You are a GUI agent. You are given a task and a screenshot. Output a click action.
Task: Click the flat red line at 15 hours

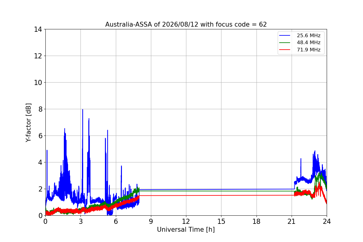point(221,195)
